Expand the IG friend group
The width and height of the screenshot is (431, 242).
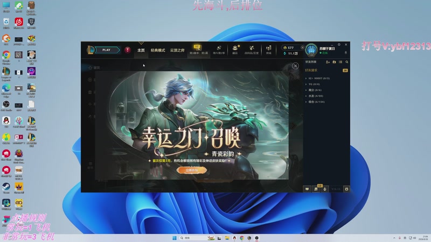pyautogui.click(x=318, y=78)
